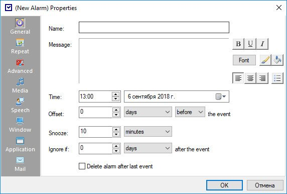Screen dimensions: 287x194
Task: Align message text left
Action: tap(238, 78)
